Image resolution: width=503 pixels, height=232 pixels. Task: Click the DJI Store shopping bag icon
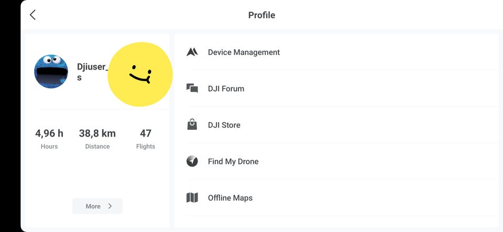[192, 124]
